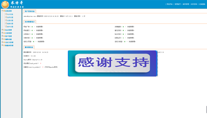This screenshot has width=207, height=118.
Task: Click 快速管理 link for 站点内容
Action: click(x=131, y=34)
